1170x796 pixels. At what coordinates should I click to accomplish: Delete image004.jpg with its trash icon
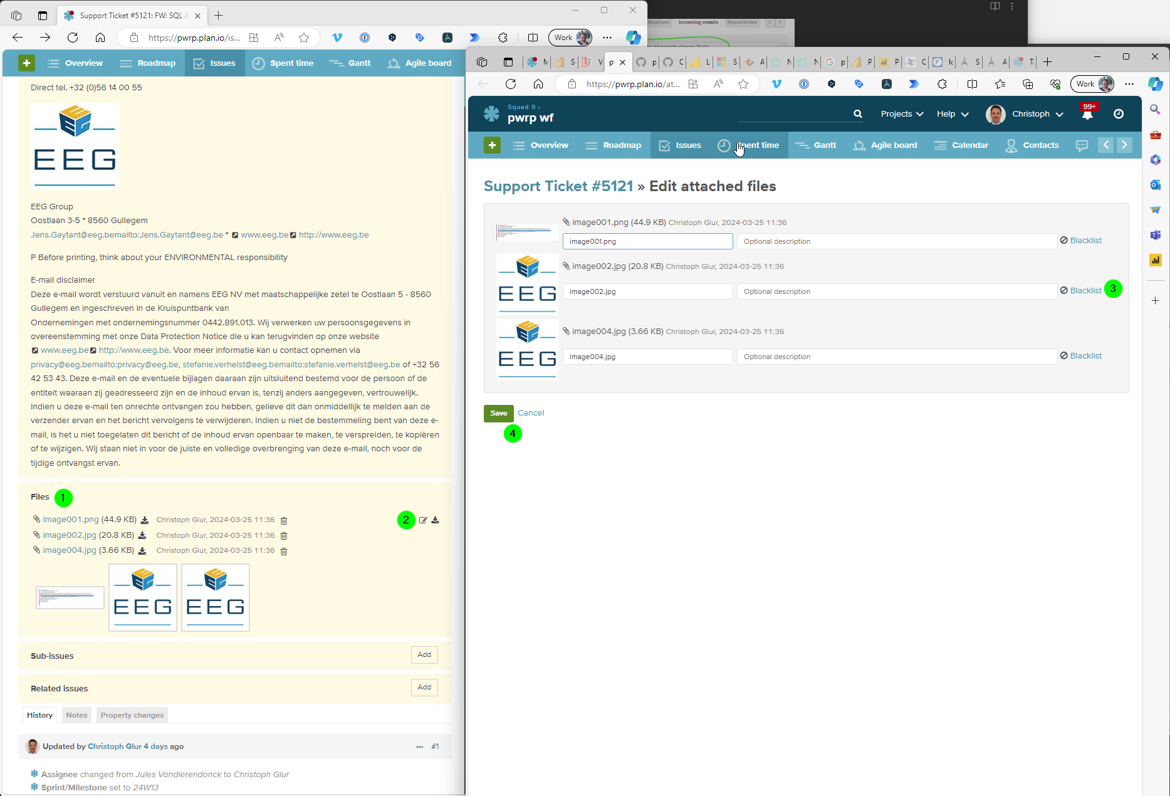coord(284,551)
